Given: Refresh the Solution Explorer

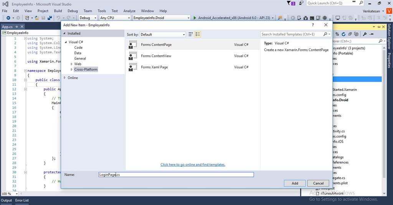Looking at the screenshot, I should [343, 34].
